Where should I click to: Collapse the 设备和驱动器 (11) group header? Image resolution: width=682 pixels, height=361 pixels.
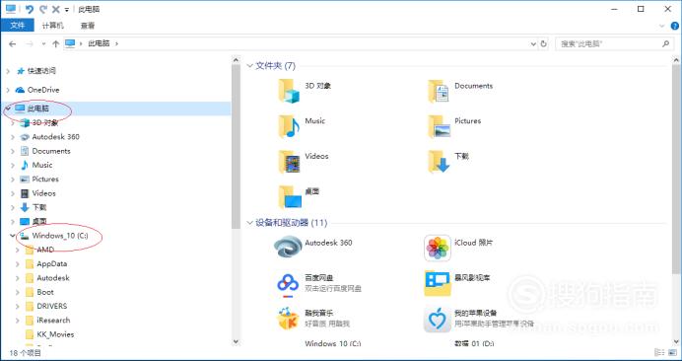pos(249,223)
